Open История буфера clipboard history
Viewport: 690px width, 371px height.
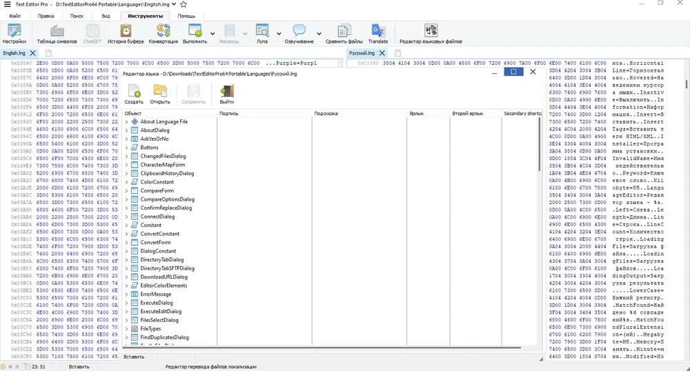coord(126,34)
